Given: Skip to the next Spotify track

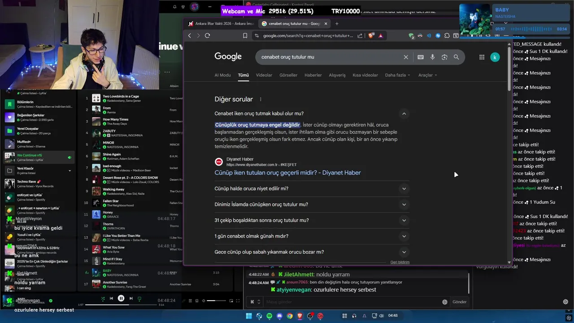Looking at the screenshot, I should tap(131, 298).
